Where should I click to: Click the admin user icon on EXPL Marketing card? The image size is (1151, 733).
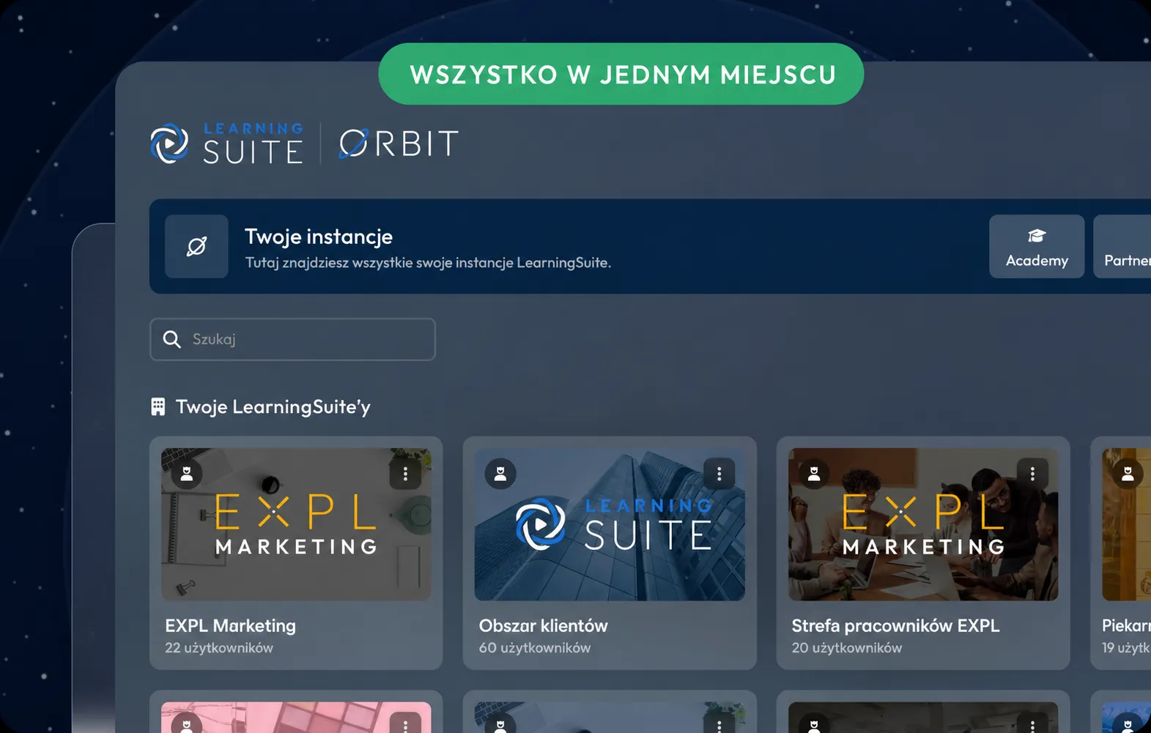pos(187,474)
